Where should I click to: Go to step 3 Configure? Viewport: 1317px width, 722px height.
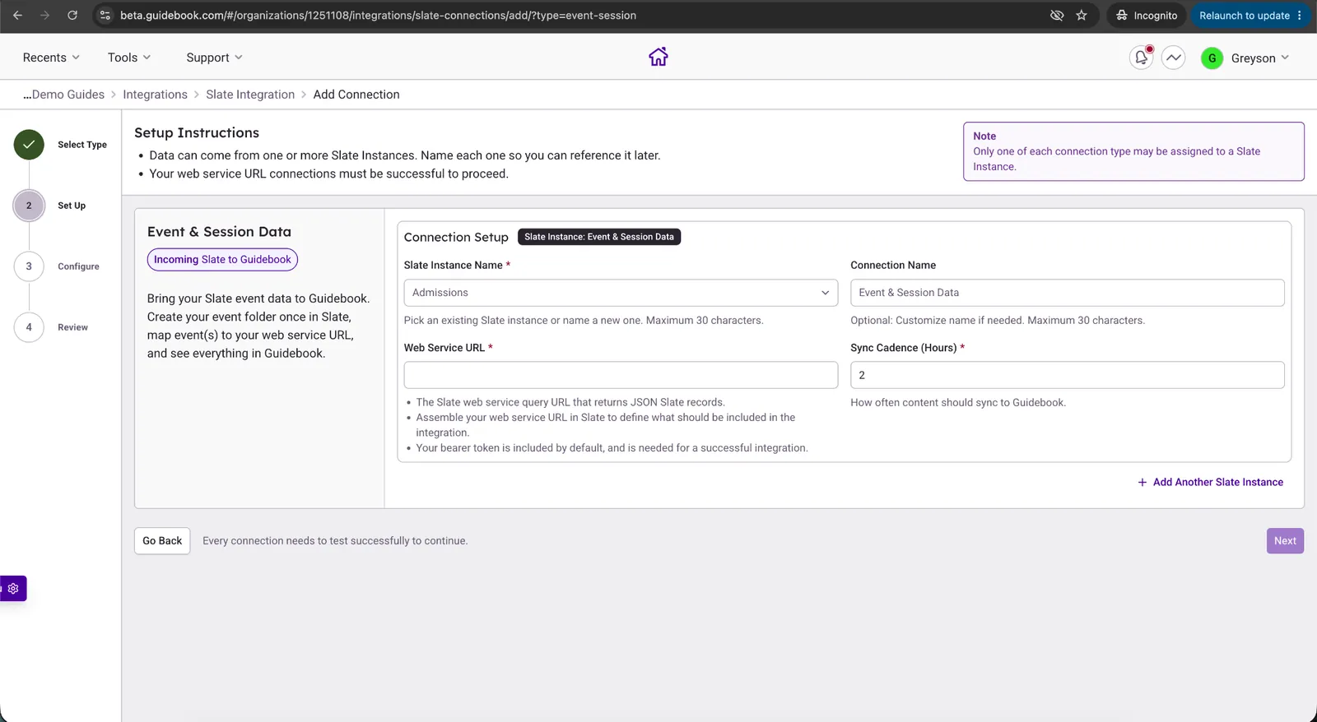pos(29,266)
